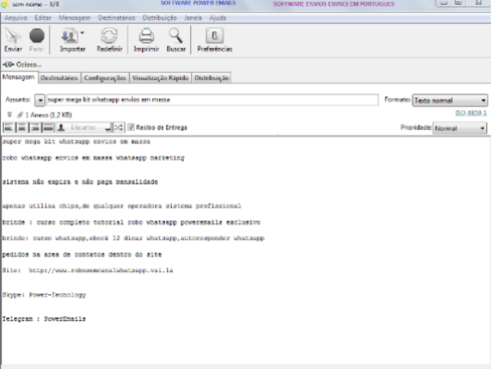Image resolution: width=491 pixels, height=369 pixels.
Task: Click the message body text area
Action: pyautogui.click(x=245, y=249)
